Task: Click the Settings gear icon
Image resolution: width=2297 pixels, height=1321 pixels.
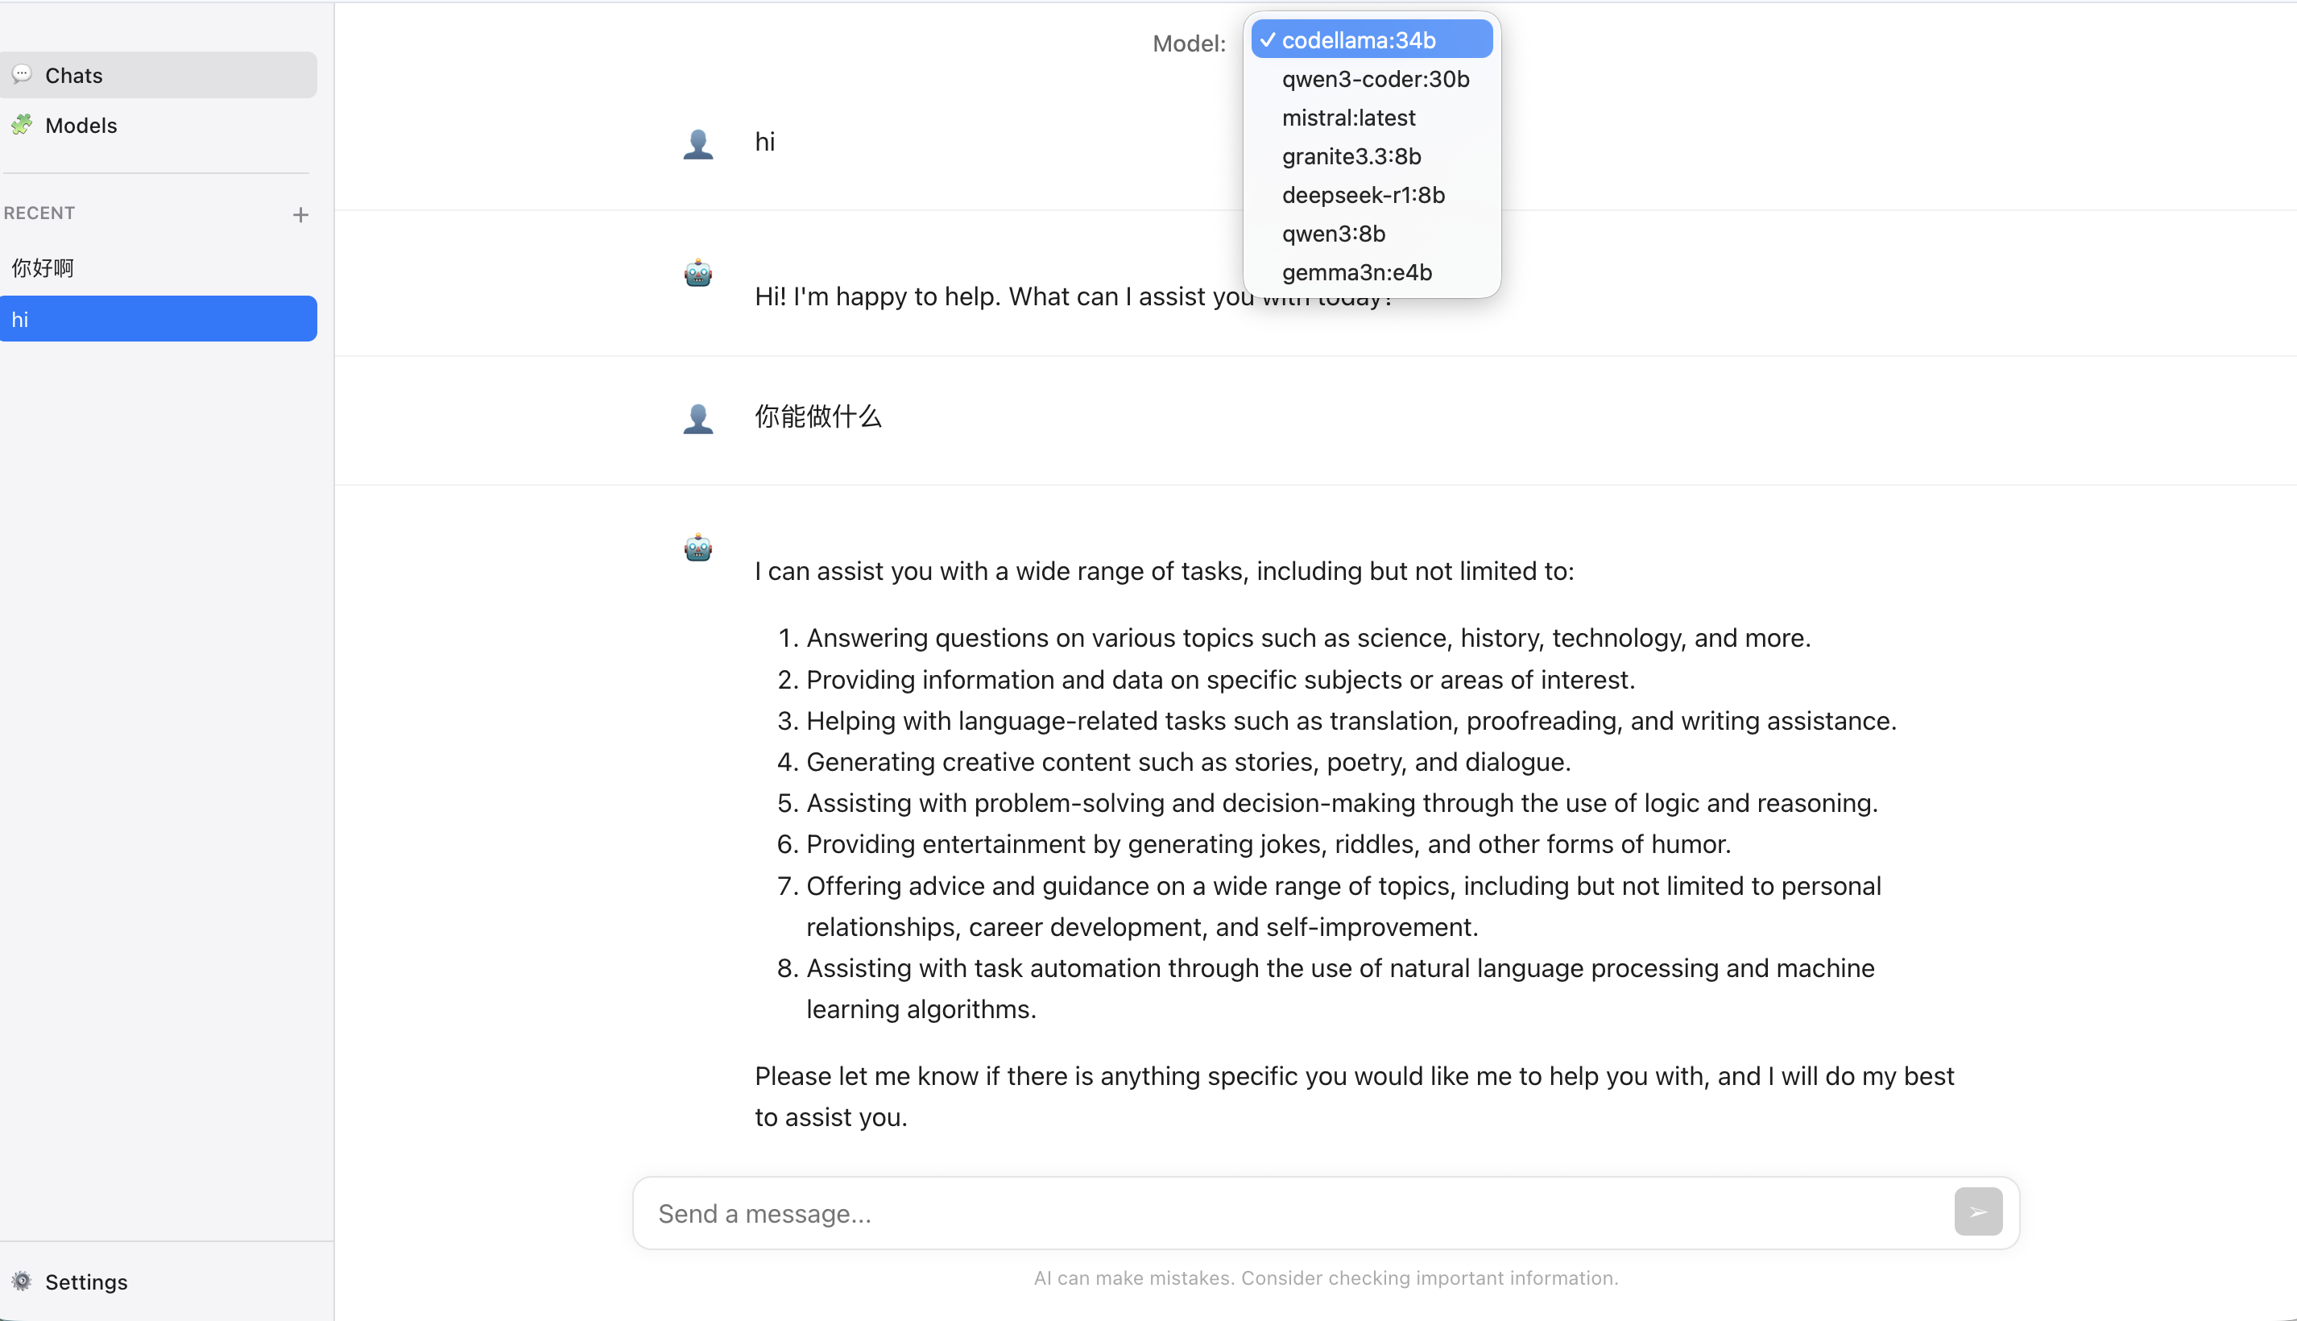Action: point(22,1281)
